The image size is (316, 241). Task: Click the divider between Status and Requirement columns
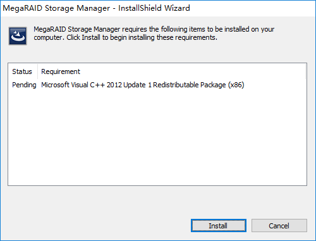pyautogui.click(x=37, y=71)
